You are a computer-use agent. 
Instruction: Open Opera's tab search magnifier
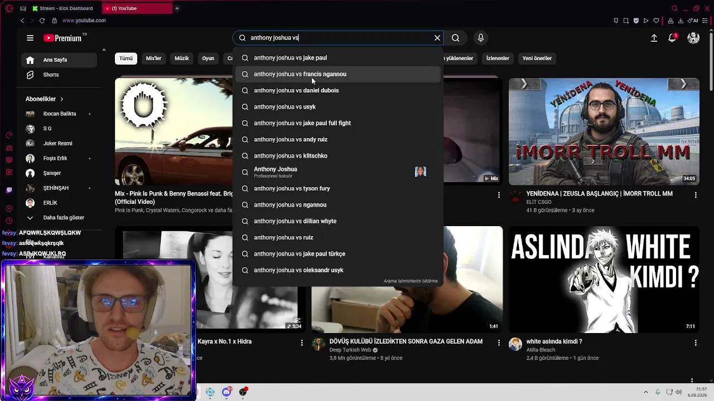674,8
